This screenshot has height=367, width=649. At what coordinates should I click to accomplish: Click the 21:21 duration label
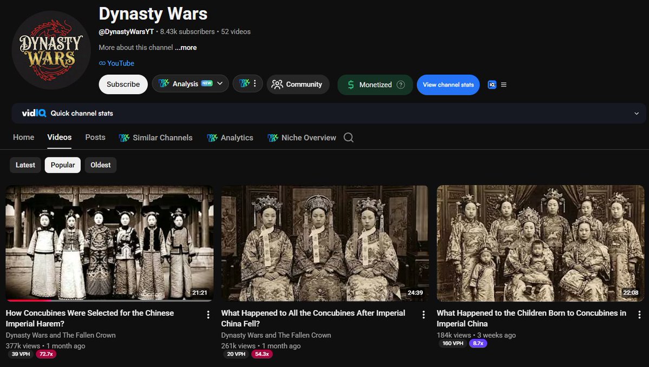[x=200, y=292]
